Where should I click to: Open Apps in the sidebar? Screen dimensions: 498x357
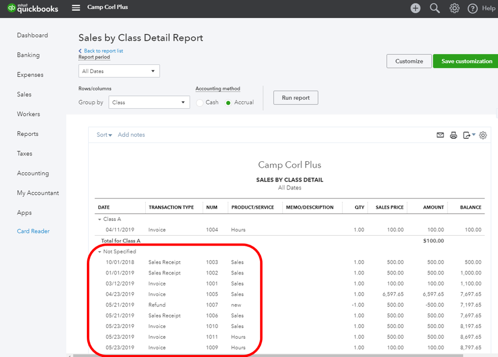click(x=24, y=213)
